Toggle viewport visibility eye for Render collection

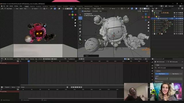tap(178, 13)
